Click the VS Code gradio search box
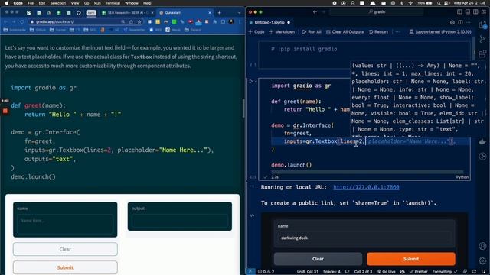The width and height of the screenshot is (490, 275). tap(377, 12)
